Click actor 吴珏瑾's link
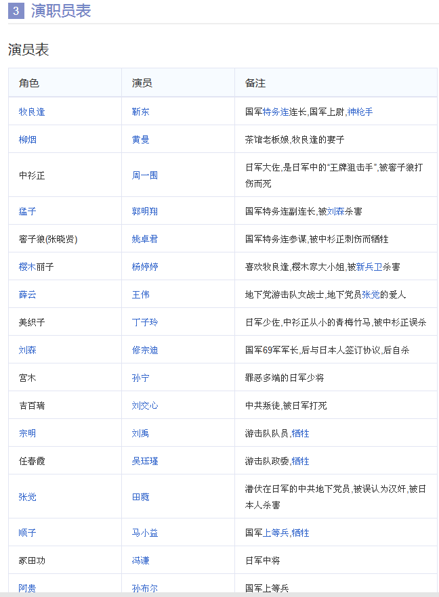 pyautogui.click(x=145, y=461)
